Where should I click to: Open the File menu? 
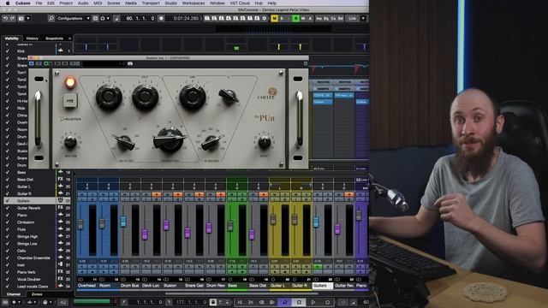click(x=39, y=3)
